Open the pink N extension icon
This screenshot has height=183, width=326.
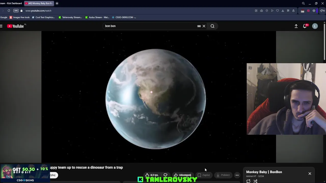[308, 11]
